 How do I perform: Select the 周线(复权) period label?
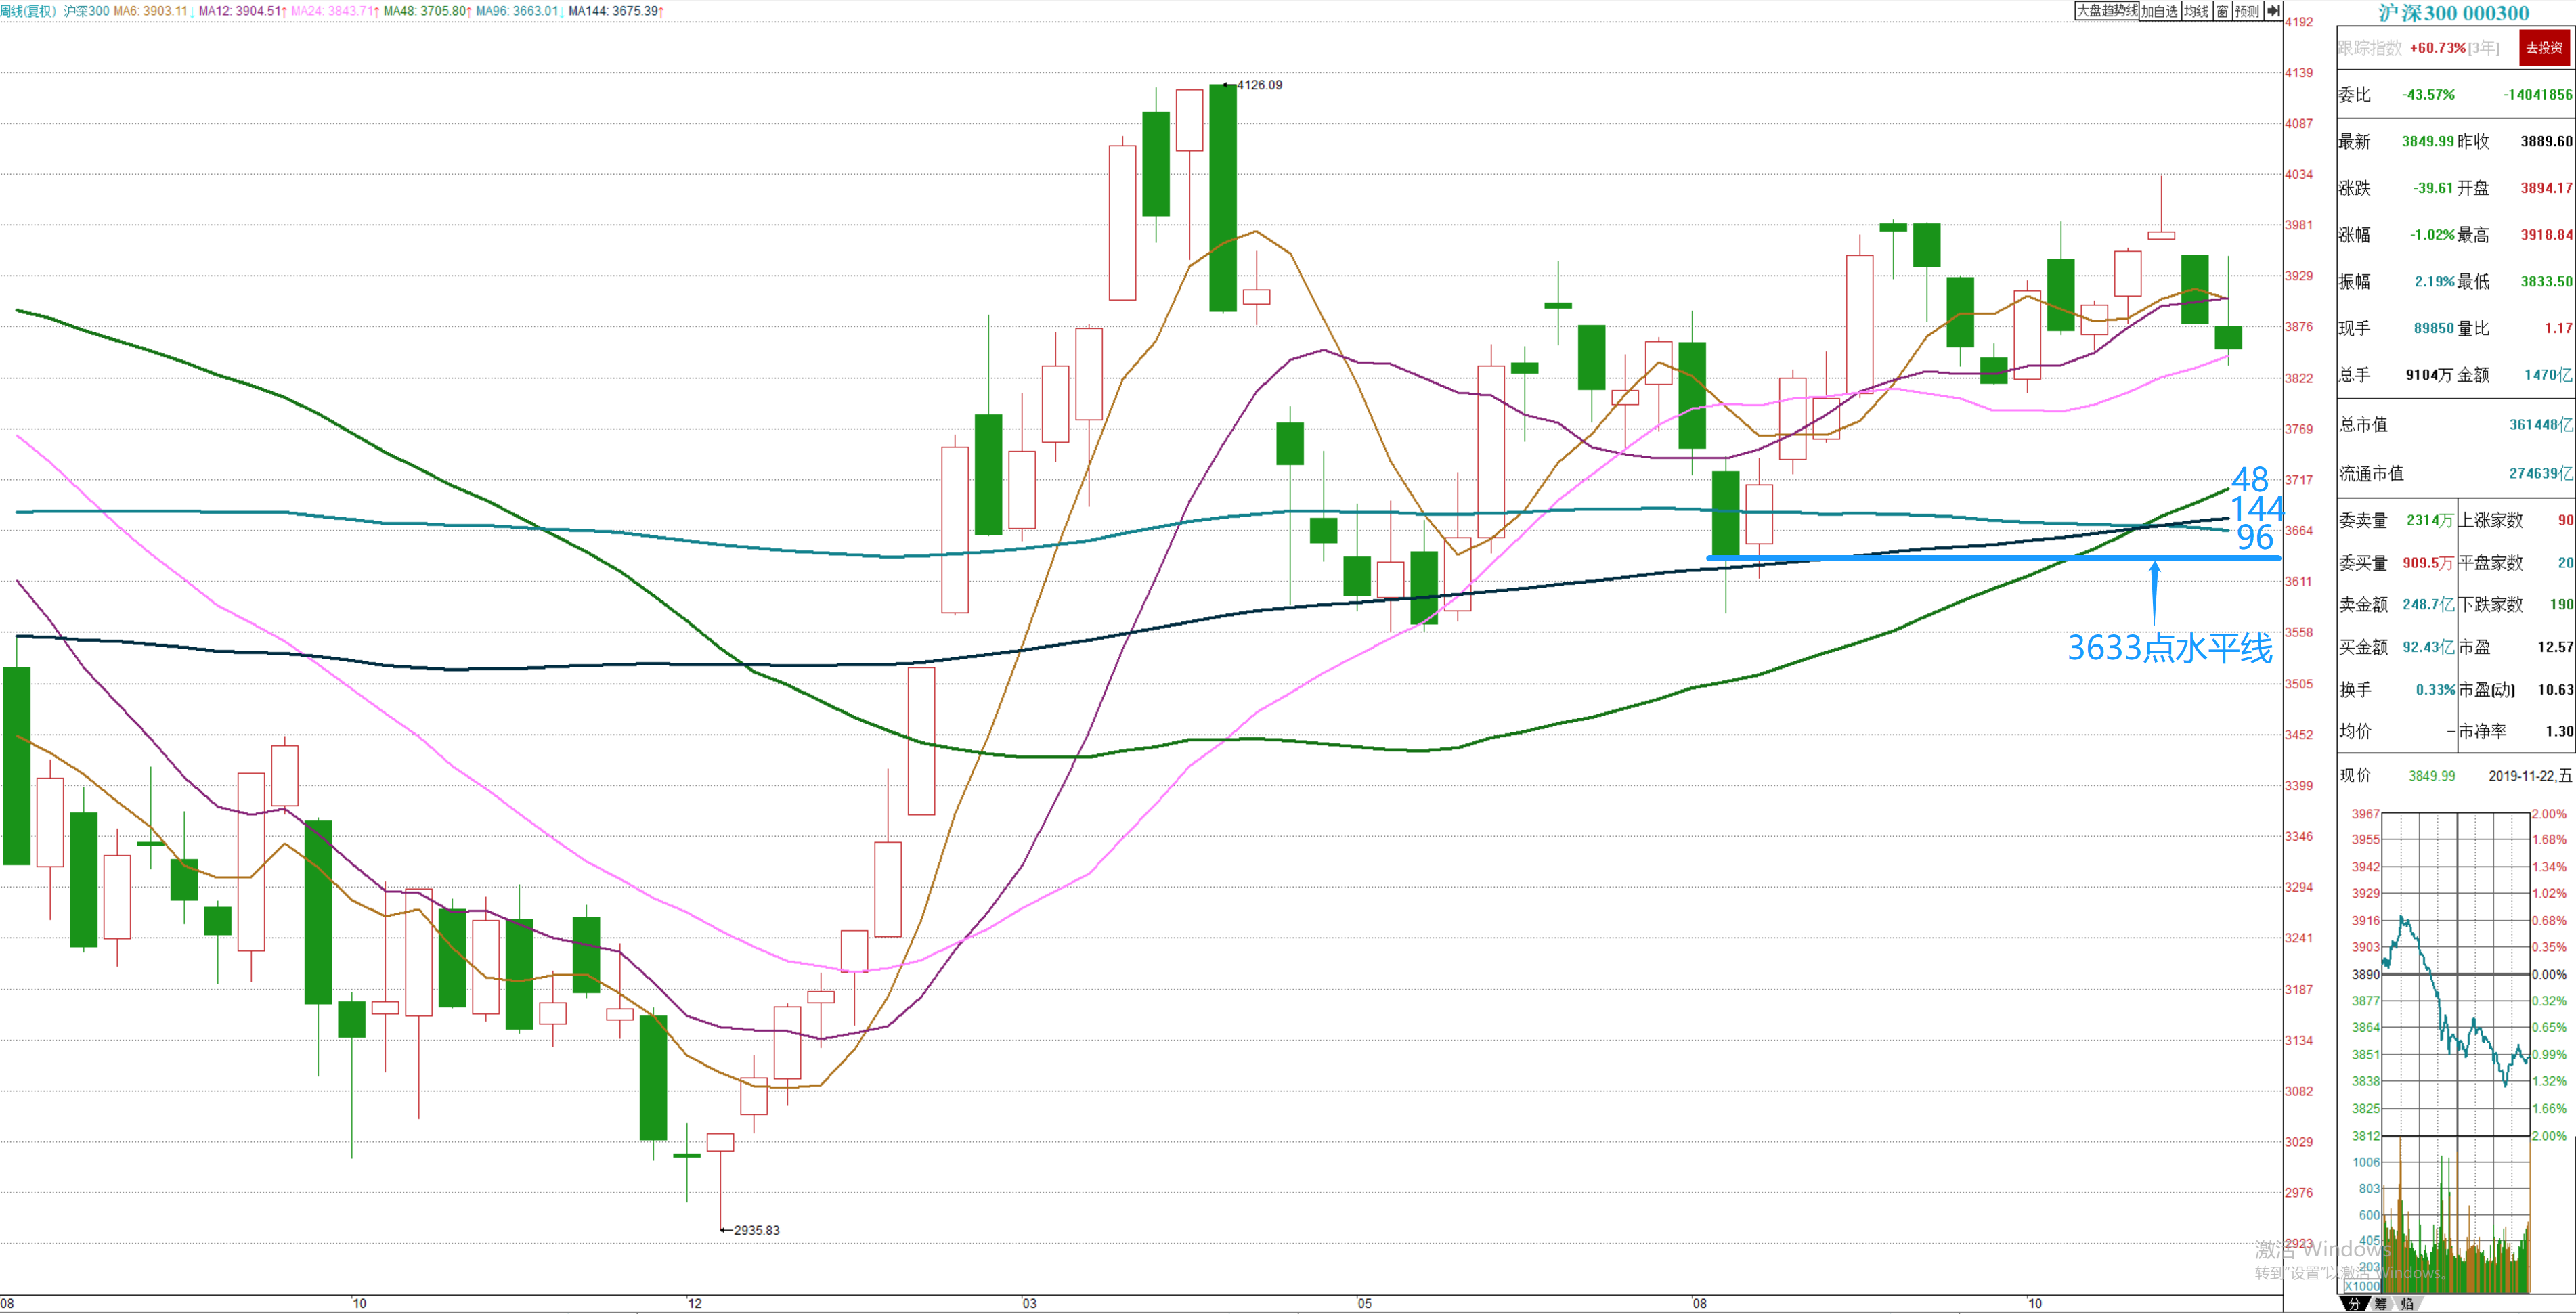[x=28, y=11]
